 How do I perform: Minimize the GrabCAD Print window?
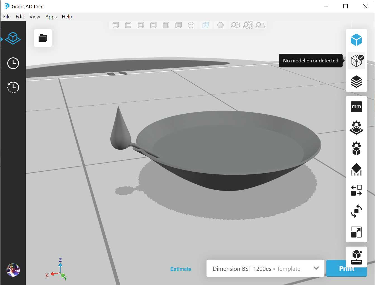click(x=326, y=6)
